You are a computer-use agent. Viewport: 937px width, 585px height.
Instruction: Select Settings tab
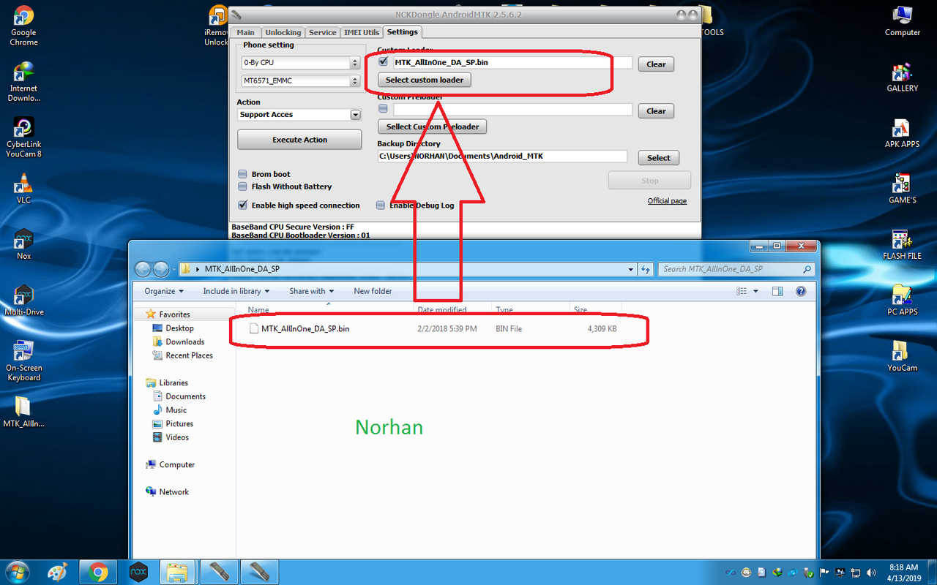(402, 32)
